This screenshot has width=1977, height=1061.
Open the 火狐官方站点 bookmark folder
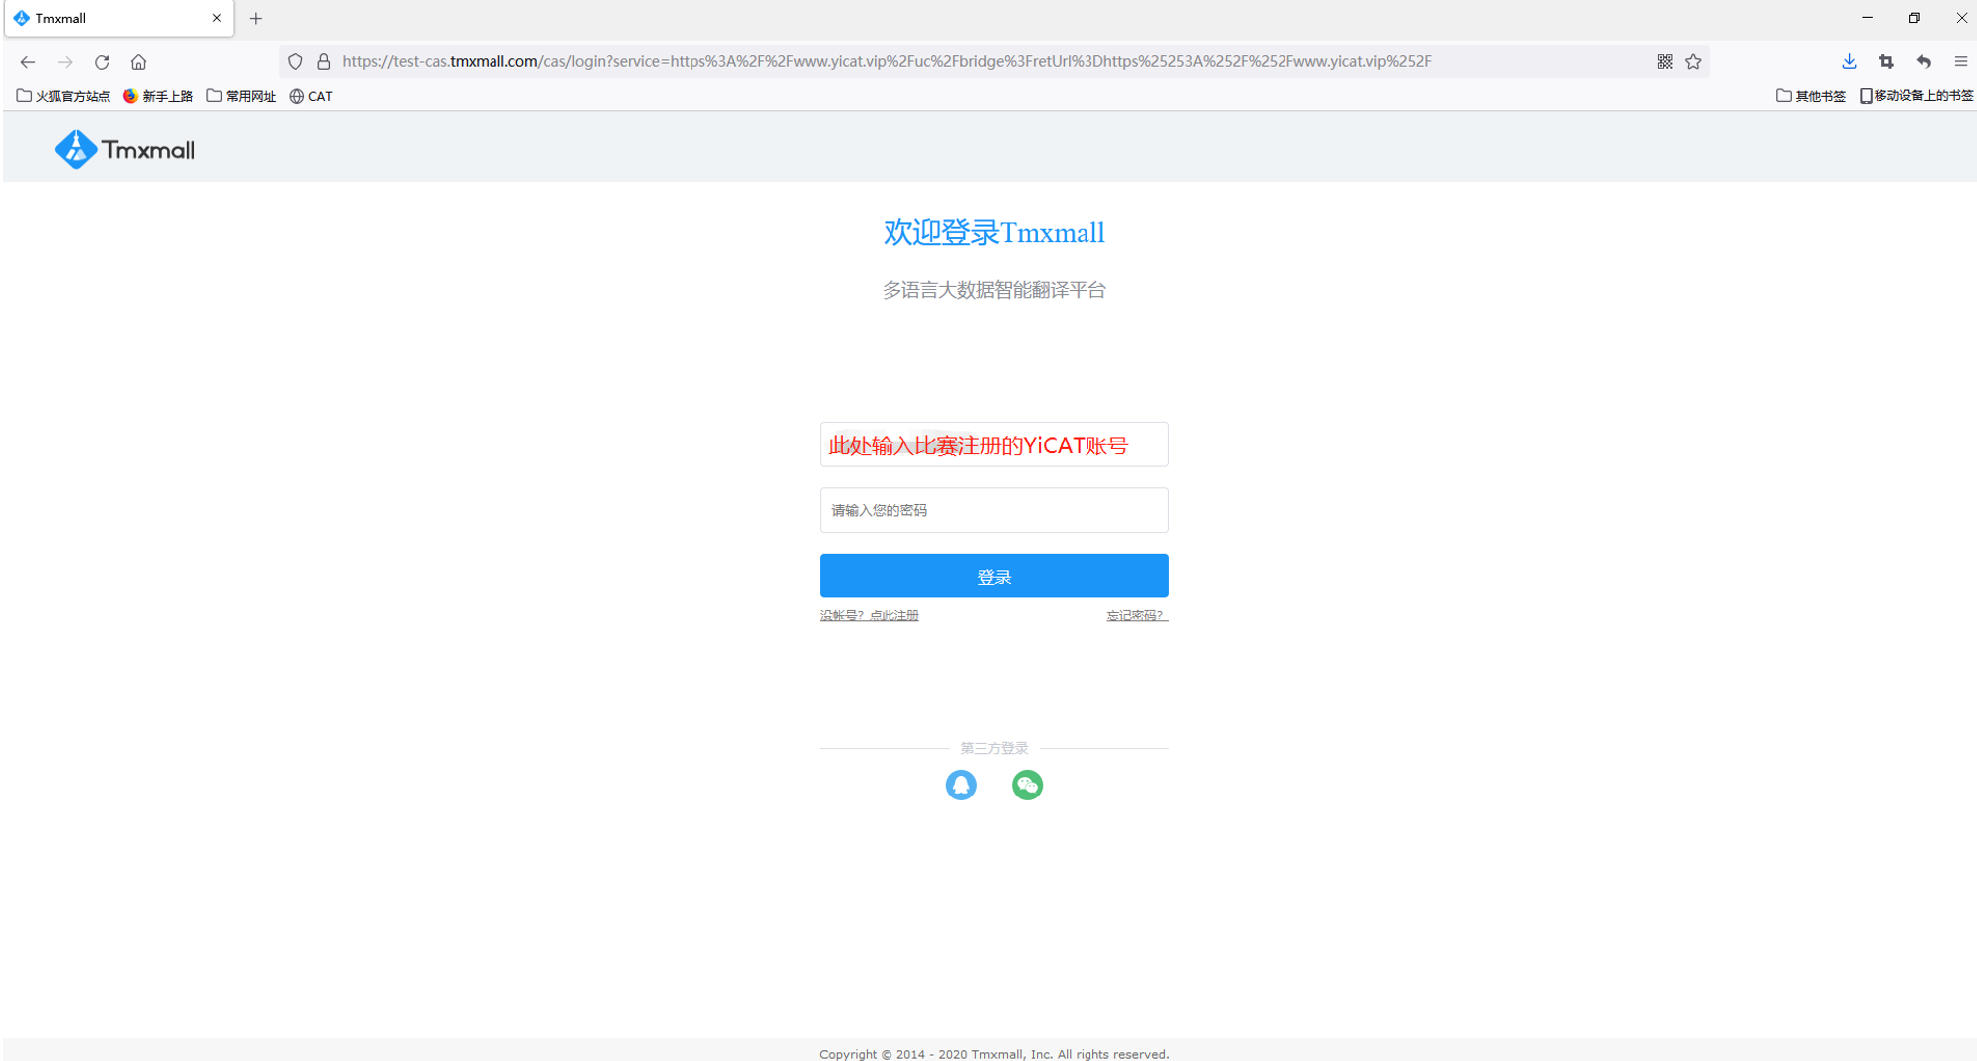(x=64, y=96)
